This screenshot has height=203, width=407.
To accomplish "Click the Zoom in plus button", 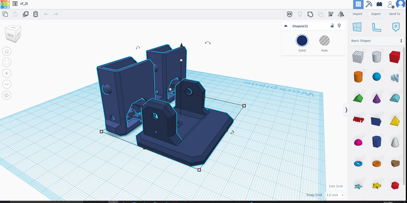I will tap(7, 73).
